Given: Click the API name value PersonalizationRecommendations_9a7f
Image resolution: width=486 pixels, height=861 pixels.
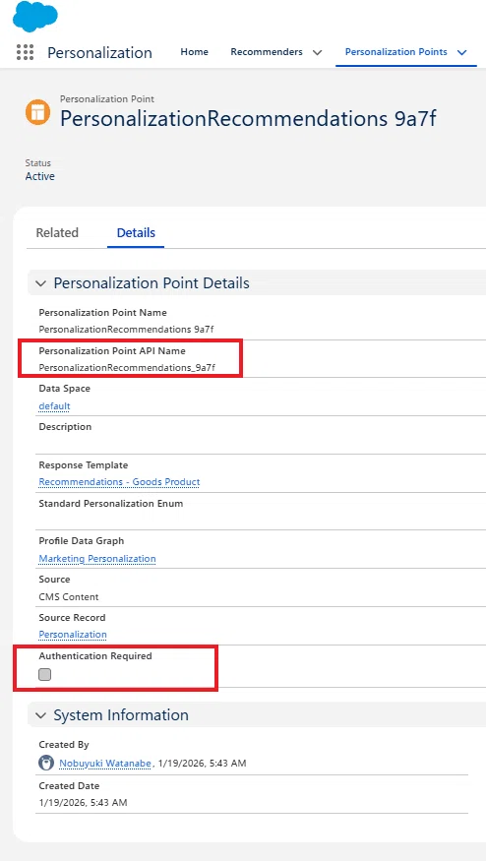Looking at the screenshot, I should pos(127,367).
